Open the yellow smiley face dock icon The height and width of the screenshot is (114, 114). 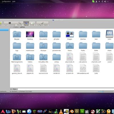pos(109,111)
